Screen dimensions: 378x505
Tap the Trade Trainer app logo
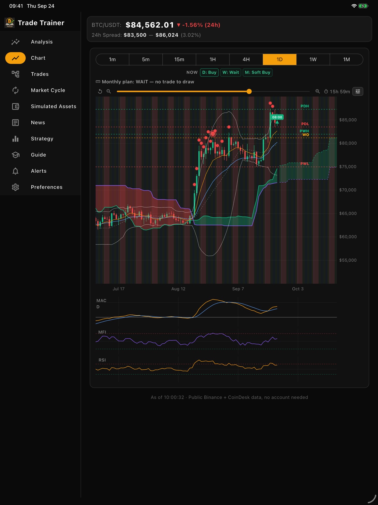tap(10, 23)
